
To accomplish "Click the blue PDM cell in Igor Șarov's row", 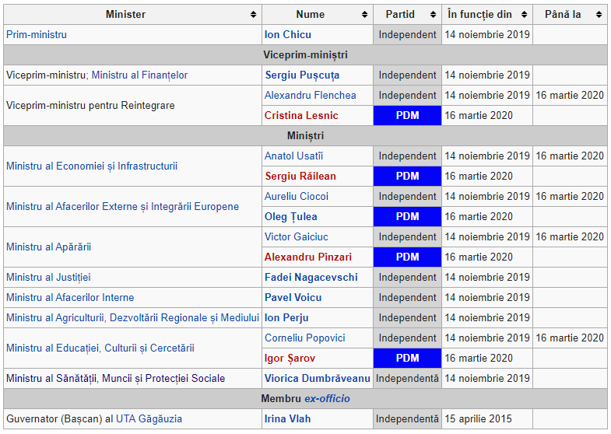I will (407, 359).
